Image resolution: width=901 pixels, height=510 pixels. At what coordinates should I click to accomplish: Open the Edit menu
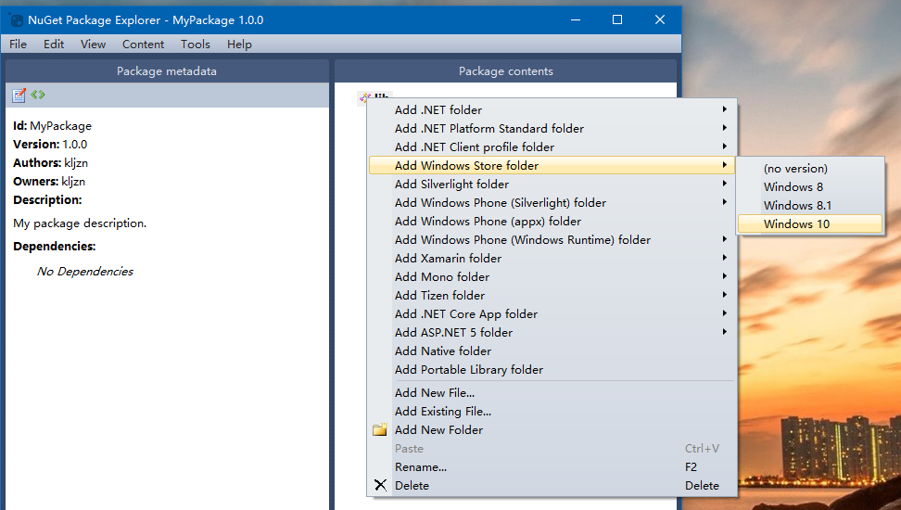click(54, 45)
